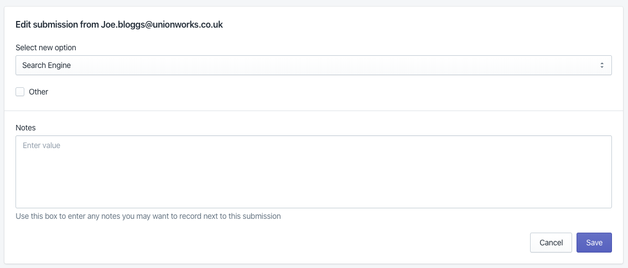This screenshot has width=628, height=268.
Task: Click the middle of the option select box
Action: [313, 65]
